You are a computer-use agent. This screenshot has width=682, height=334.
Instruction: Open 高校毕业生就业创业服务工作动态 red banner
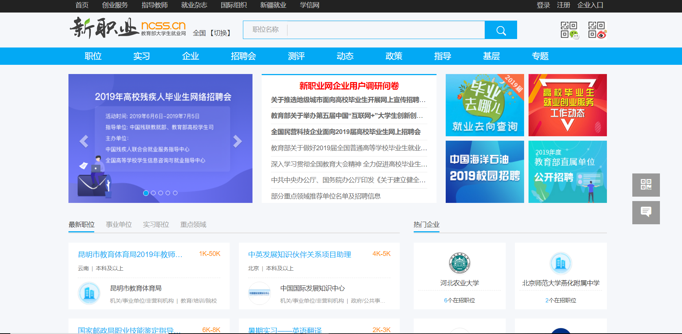[568, 105]
